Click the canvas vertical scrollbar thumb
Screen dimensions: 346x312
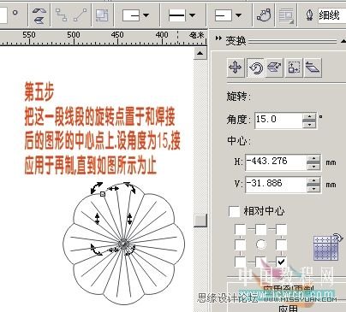(x=200, y=220)
